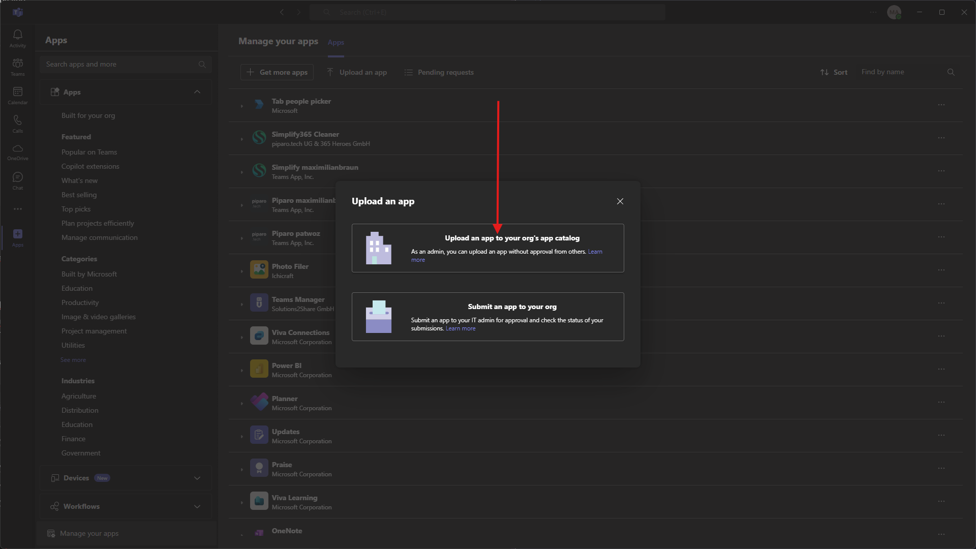Click the Sort button
This screenshot has width=976, height=549.
click(x=834, y=72)
